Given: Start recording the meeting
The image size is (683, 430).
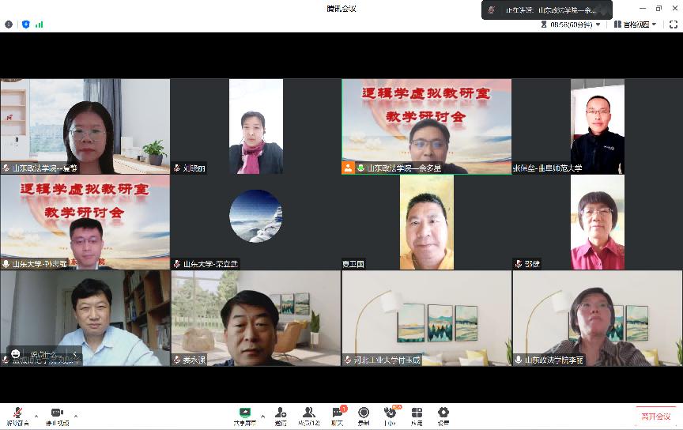Looking at the screenshot, I should (x=364, y=414).
